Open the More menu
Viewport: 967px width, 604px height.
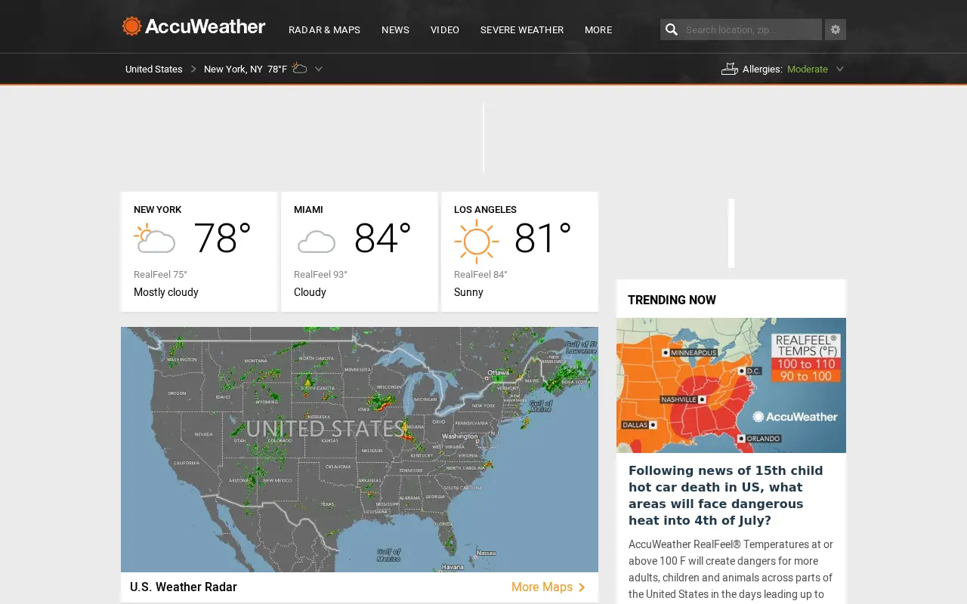pyautogui.click(x=598, y=30)
